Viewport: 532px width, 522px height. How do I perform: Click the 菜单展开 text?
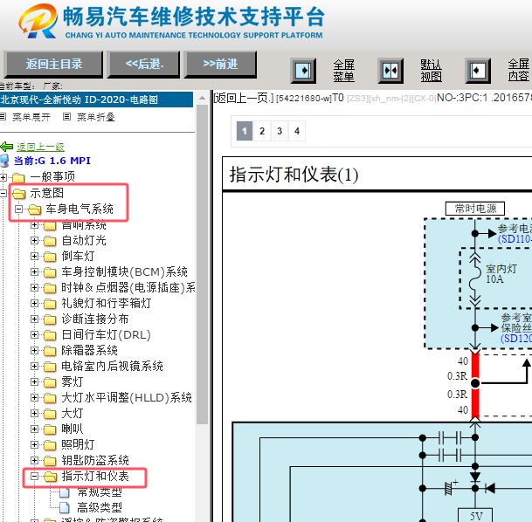(31, 117)
